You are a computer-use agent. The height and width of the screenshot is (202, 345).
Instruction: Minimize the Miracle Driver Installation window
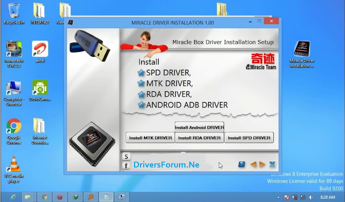[x=250, y=22]
